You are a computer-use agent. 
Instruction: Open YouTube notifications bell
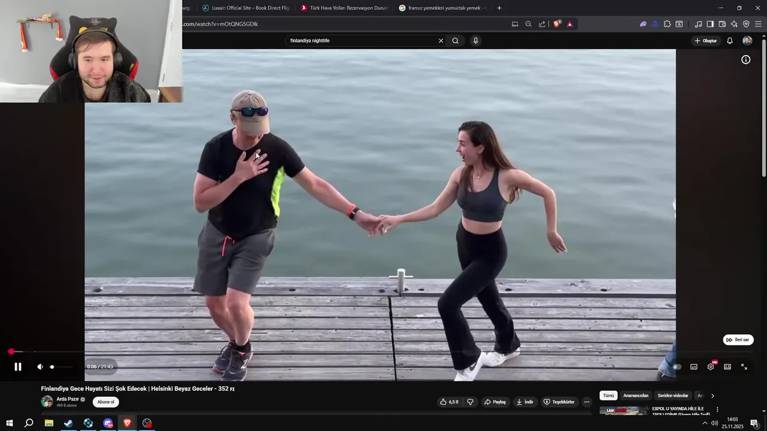(730, 41)
